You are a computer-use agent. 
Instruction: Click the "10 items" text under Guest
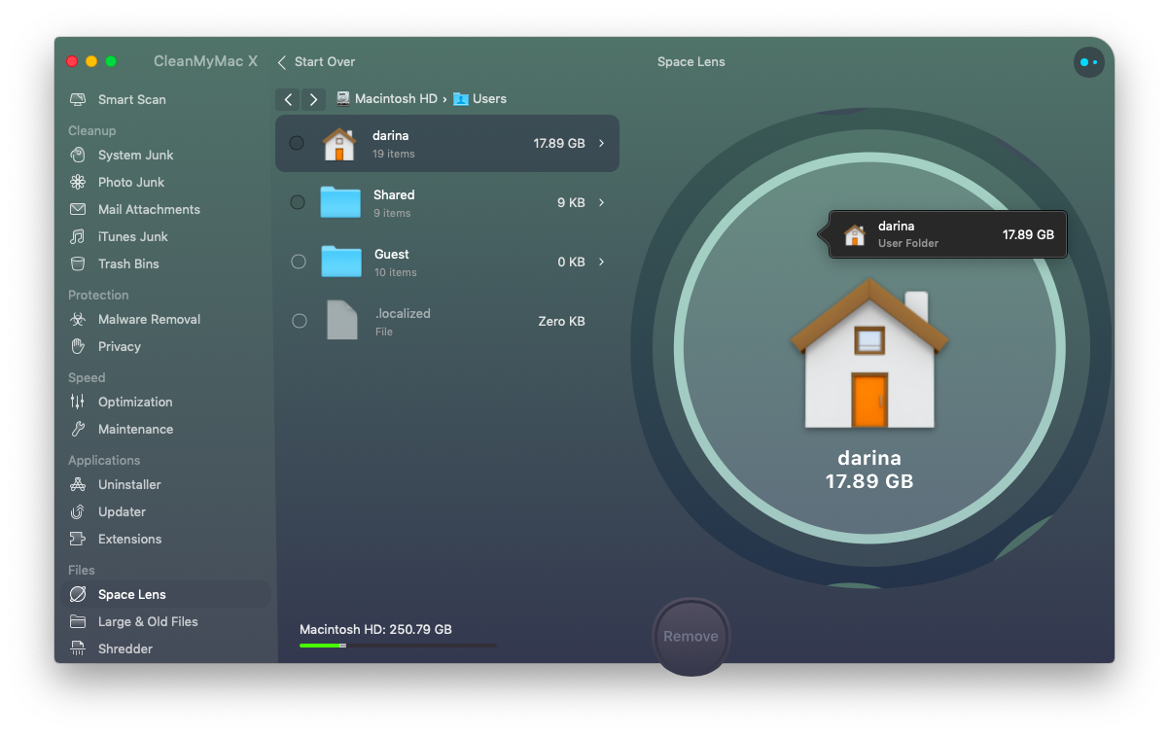click(396, 272)
